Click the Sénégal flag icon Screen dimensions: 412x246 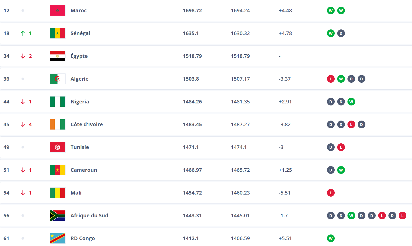point(58,33)
